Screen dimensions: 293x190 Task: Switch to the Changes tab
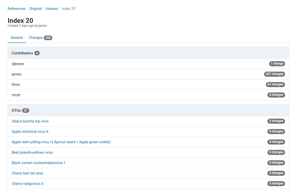36,38
